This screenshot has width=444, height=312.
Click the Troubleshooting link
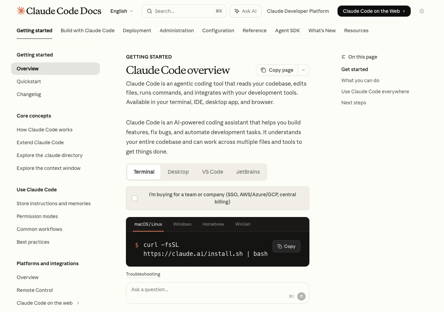(x=143, y=274)
